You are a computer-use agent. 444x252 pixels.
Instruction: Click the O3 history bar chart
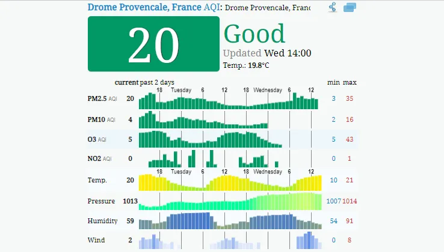pos(211,140)
